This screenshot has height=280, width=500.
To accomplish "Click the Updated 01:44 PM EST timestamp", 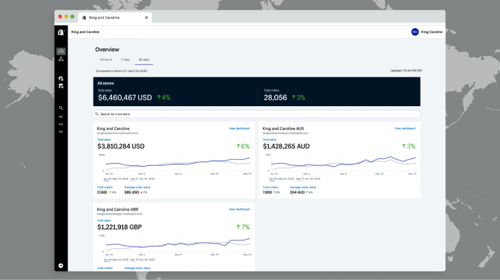I will tap(406, 71).
